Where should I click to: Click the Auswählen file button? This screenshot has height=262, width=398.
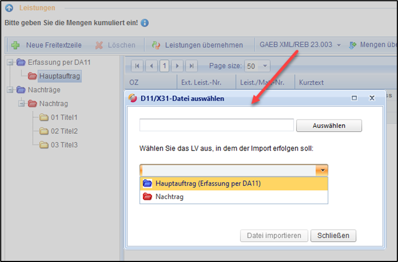[x=329, y=126]
